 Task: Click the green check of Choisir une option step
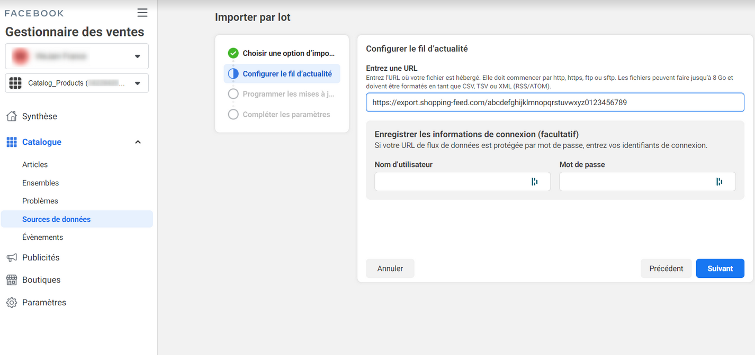[233, 53]
